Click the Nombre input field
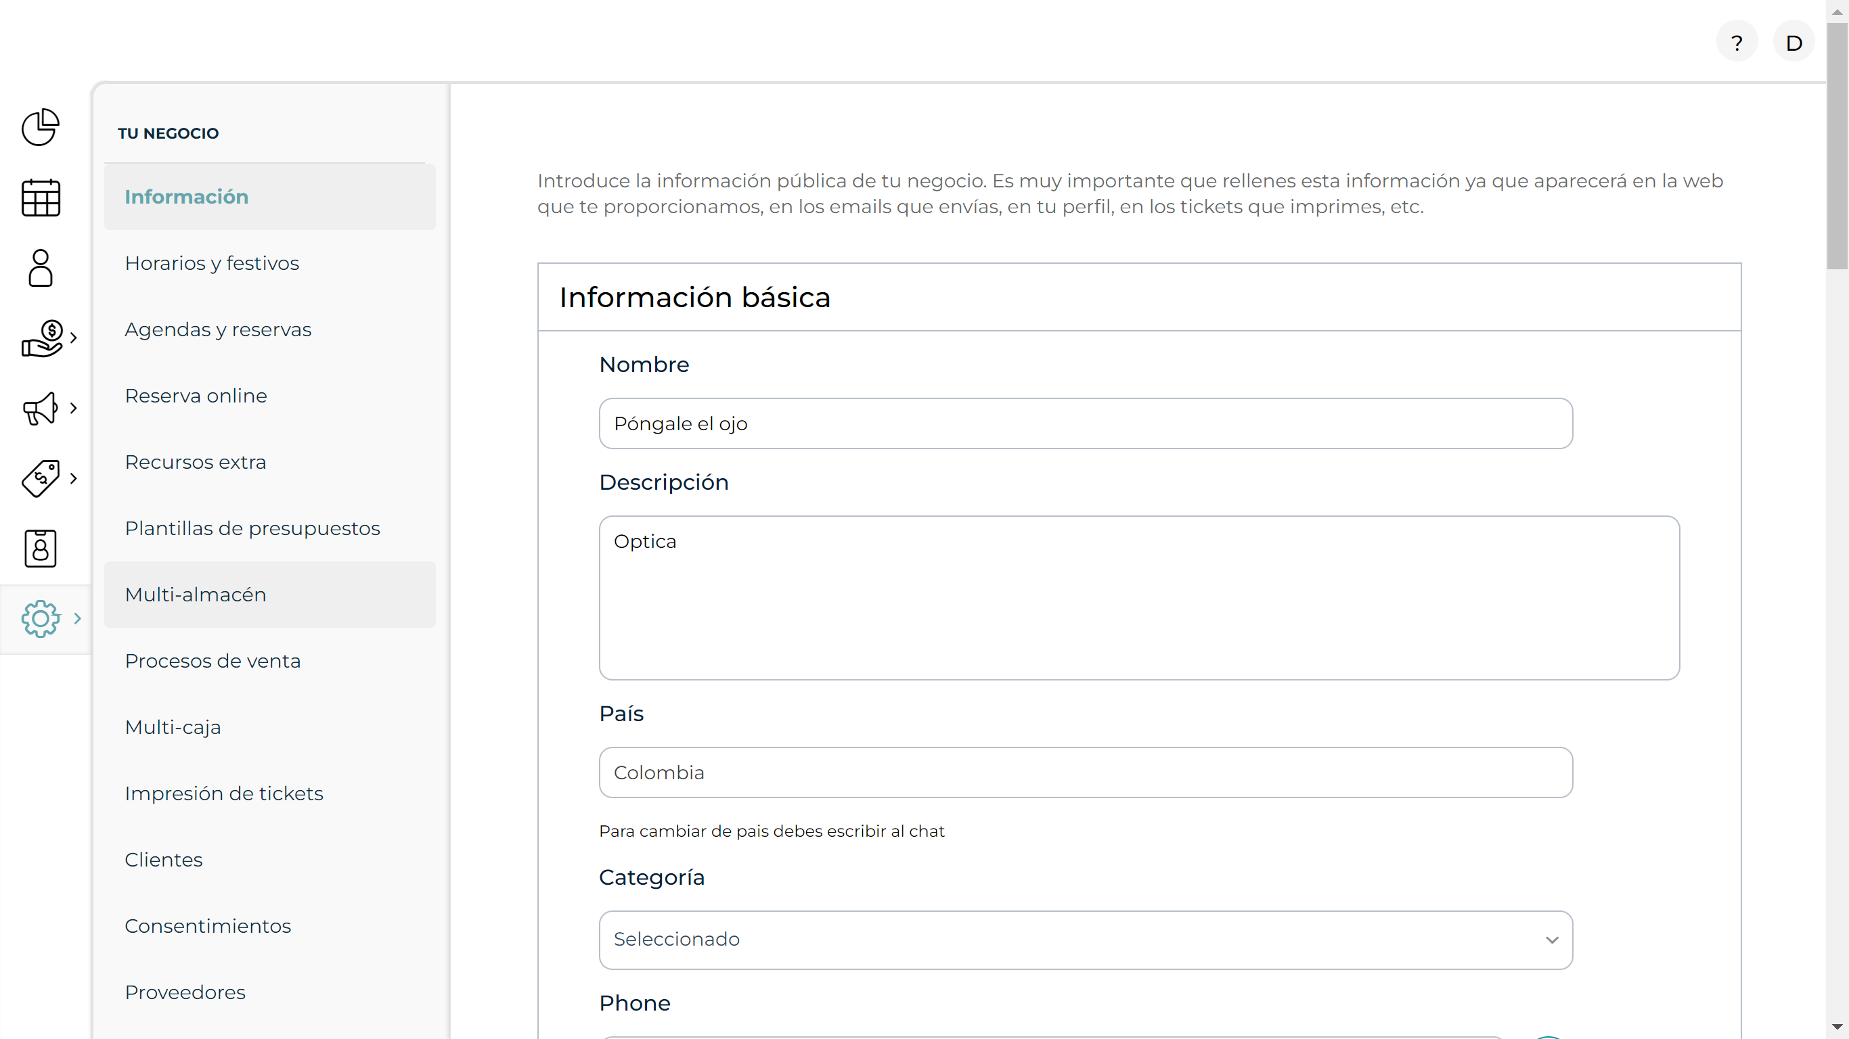This screenshot has width=1849, height=1039. pos(1086,423)
